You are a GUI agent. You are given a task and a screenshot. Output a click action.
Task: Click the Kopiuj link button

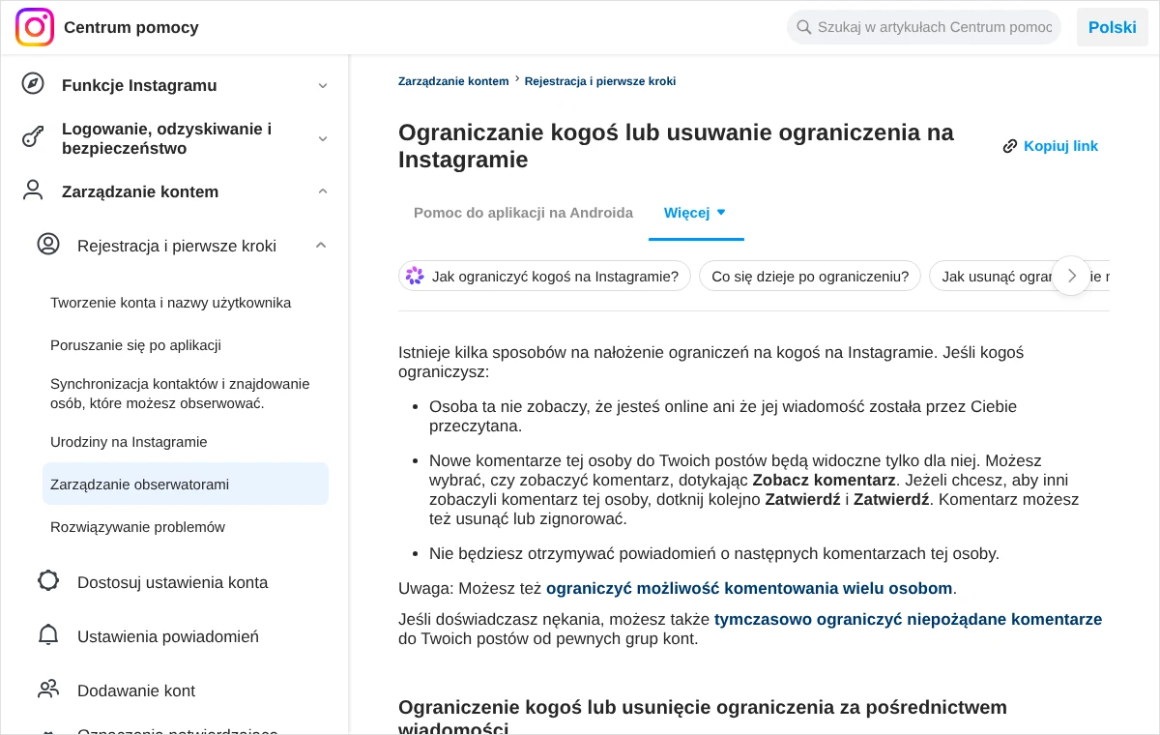(1051, 146)
